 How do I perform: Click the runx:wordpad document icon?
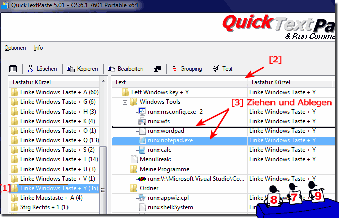click(x=142, y=131)
